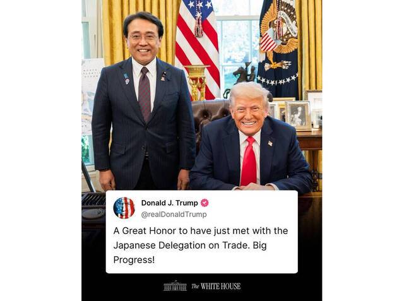The width and height of the screenshot is (404, 301).
Task: Select the post text about Japanese Delegation
Action: [x=201, y=245]
